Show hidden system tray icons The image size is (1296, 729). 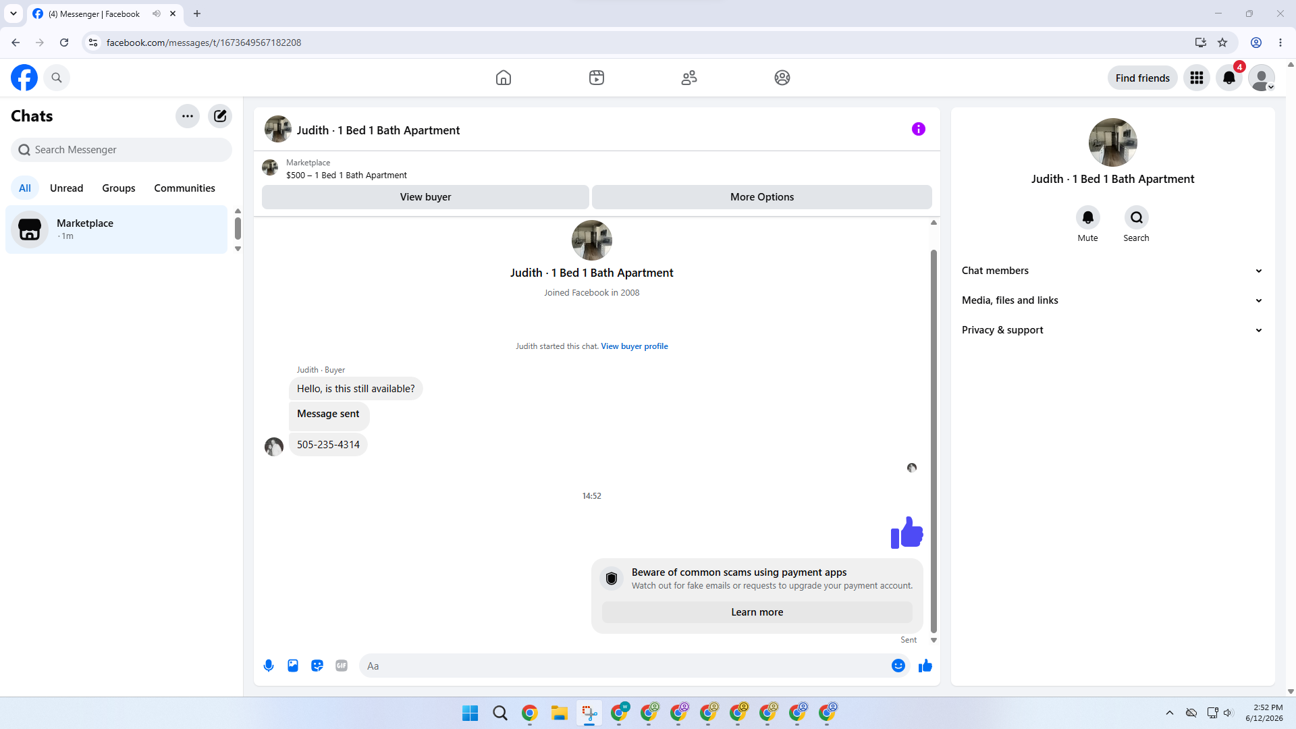1170,713
